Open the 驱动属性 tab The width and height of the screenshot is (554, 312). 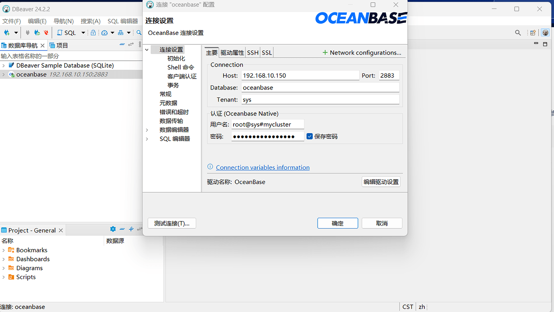point(232,52)
